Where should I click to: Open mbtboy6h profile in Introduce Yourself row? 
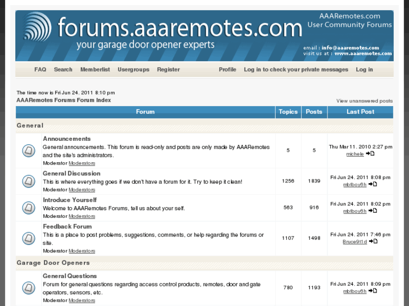point(355,211)
